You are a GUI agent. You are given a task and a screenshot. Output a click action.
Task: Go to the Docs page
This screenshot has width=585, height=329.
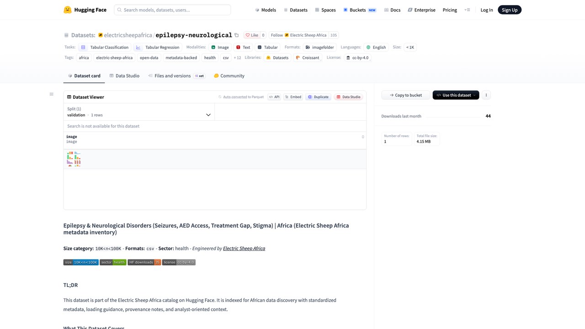tap(393, 10)
